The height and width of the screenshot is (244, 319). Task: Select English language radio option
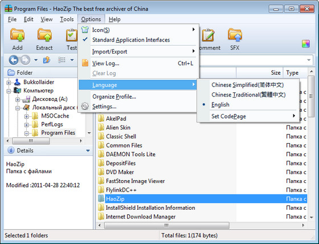tap(204, 104)
